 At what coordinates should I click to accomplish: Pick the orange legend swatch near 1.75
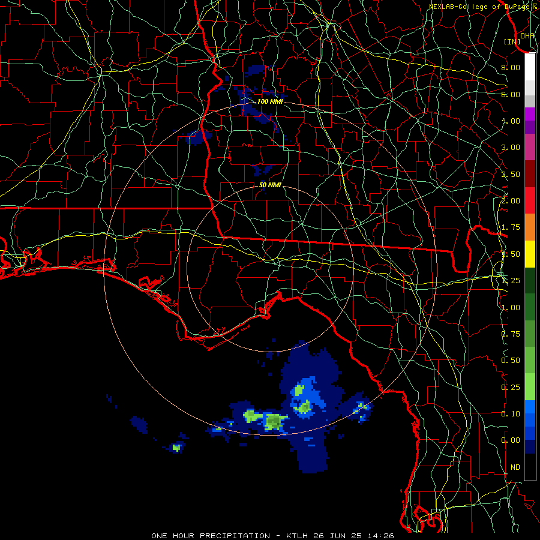[x=530, y=227]
